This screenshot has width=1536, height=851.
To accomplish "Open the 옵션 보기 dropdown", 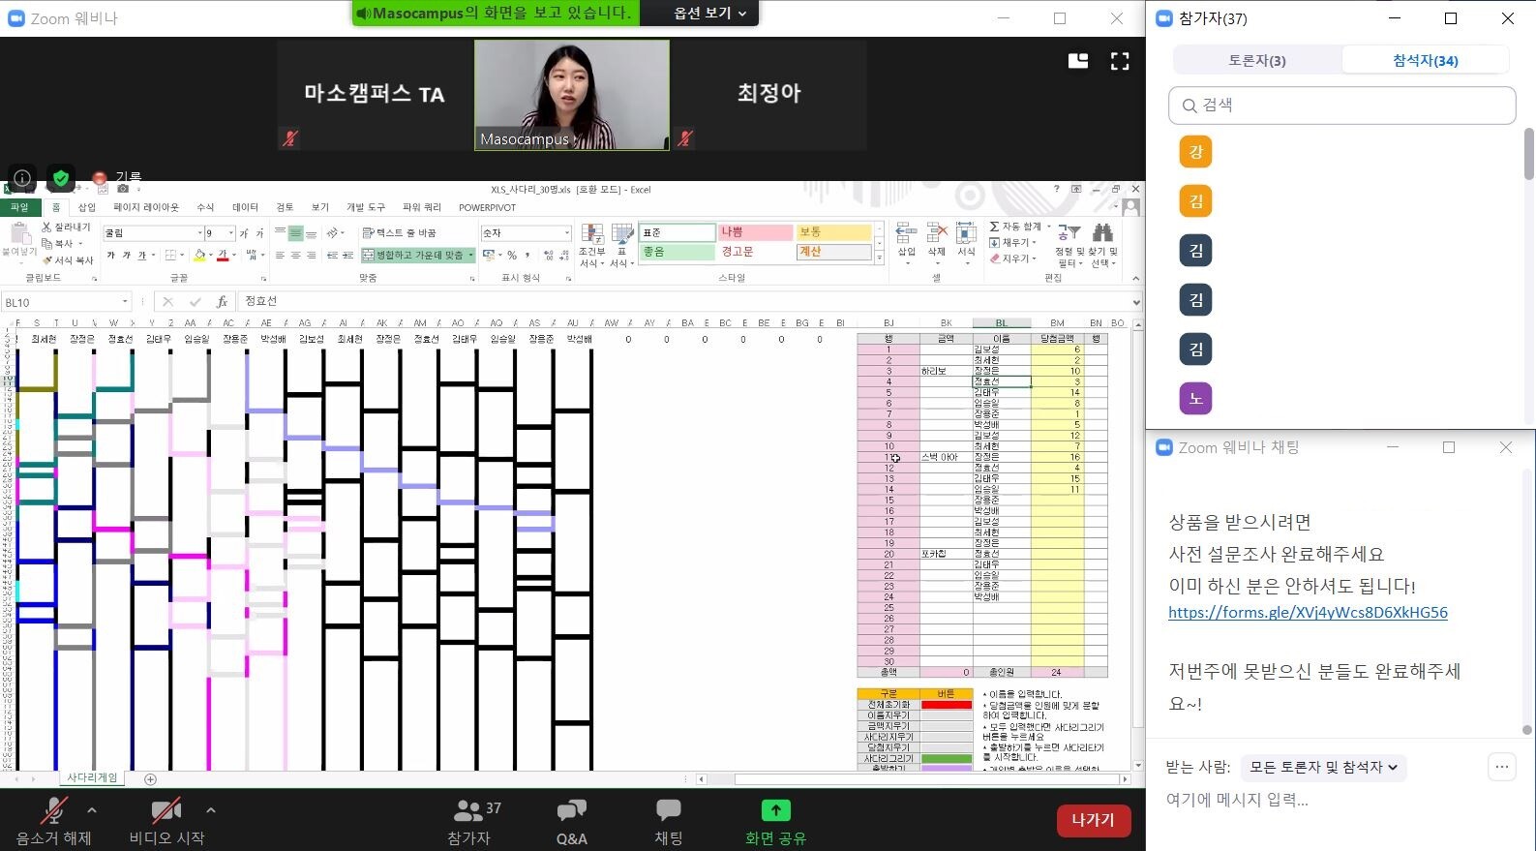I will click(x=711, y=14).
